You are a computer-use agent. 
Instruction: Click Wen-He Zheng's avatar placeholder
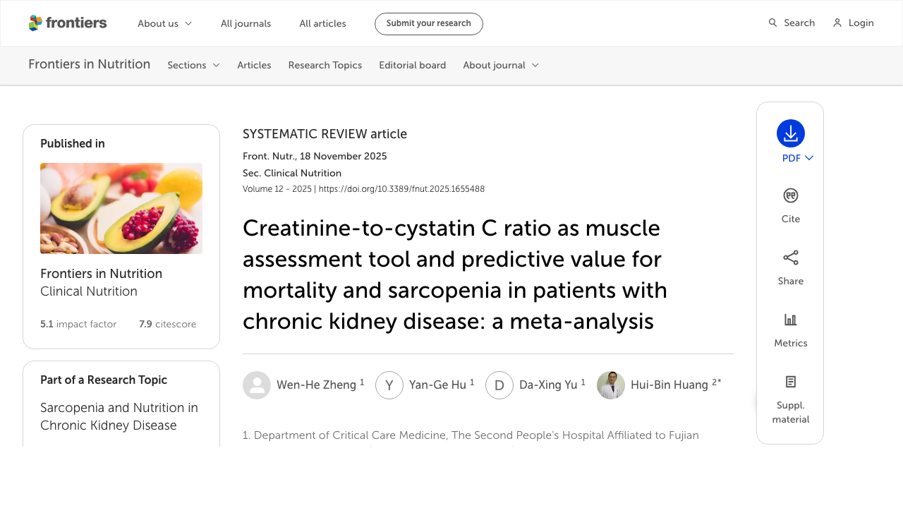coord(257,385)
